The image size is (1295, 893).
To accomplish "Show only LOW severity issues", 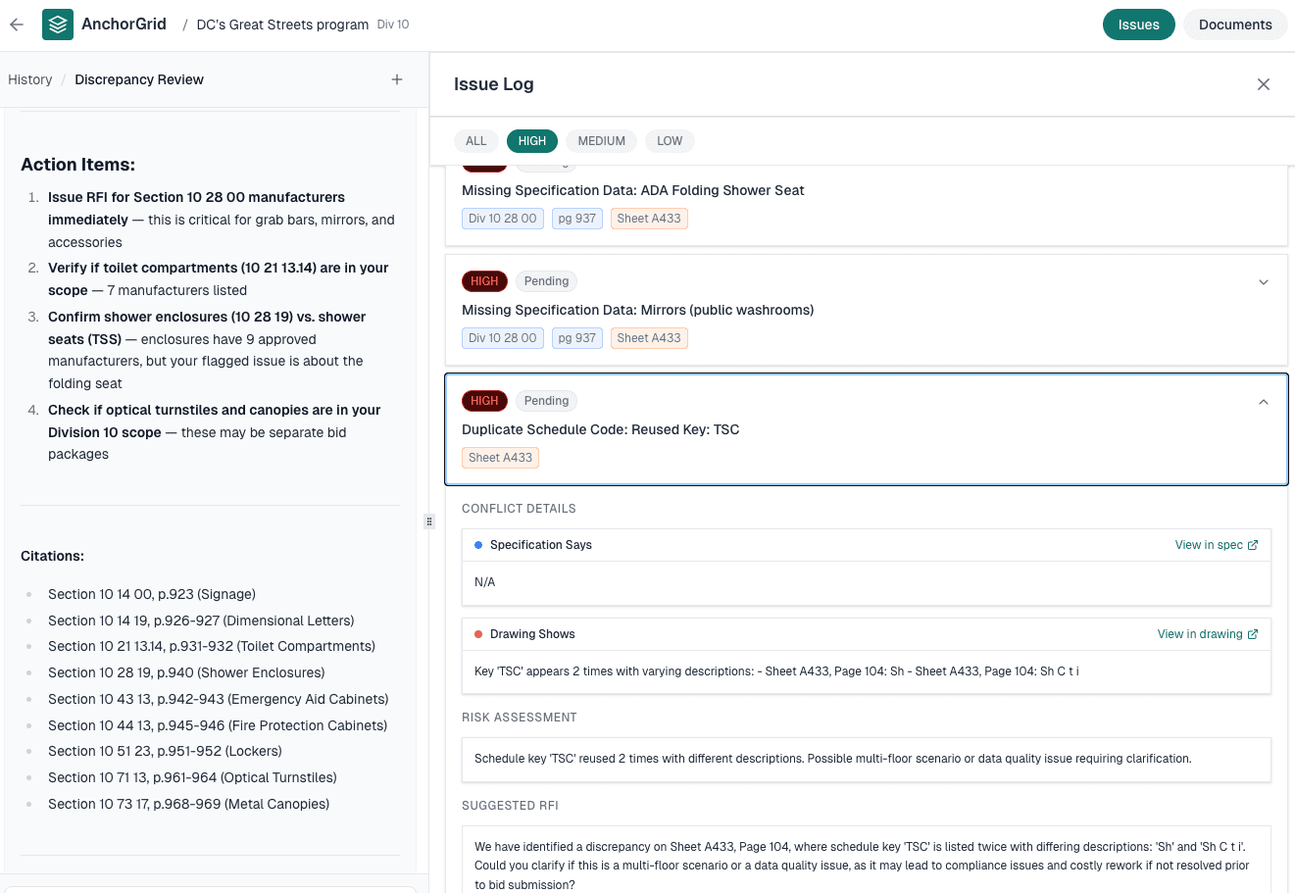I will (x=670, y=141).
